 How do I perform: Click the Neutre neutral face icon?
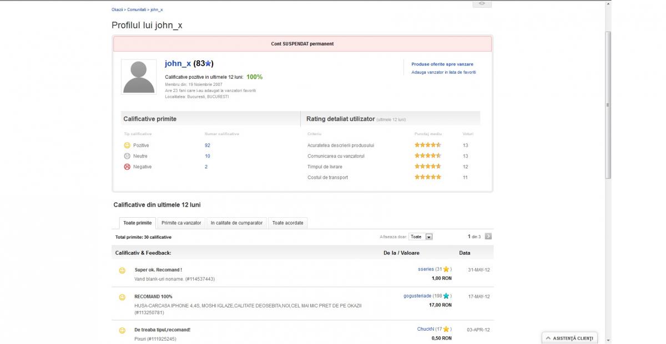[127, 156]
